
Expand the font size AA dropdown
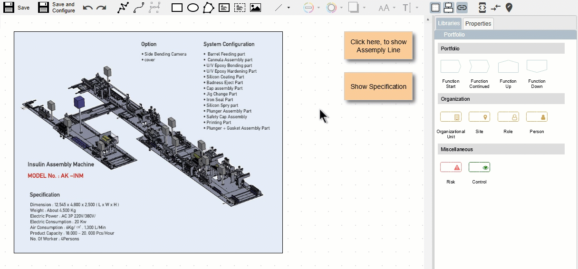point(395,8)
